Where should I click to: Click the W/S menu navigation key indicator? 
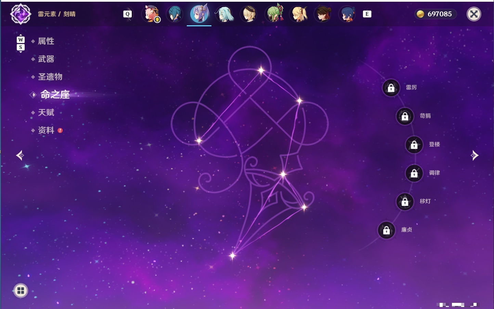21,43
